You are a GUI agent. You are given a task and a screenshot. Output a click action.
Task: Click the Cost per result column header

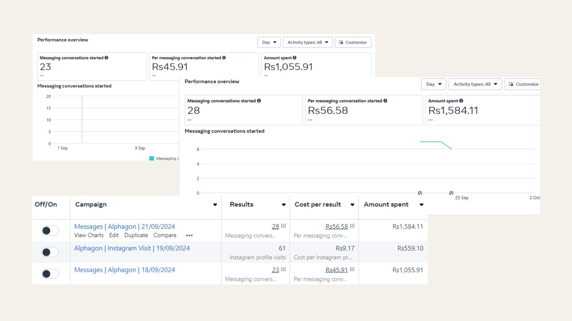click(x=318, y=205)
